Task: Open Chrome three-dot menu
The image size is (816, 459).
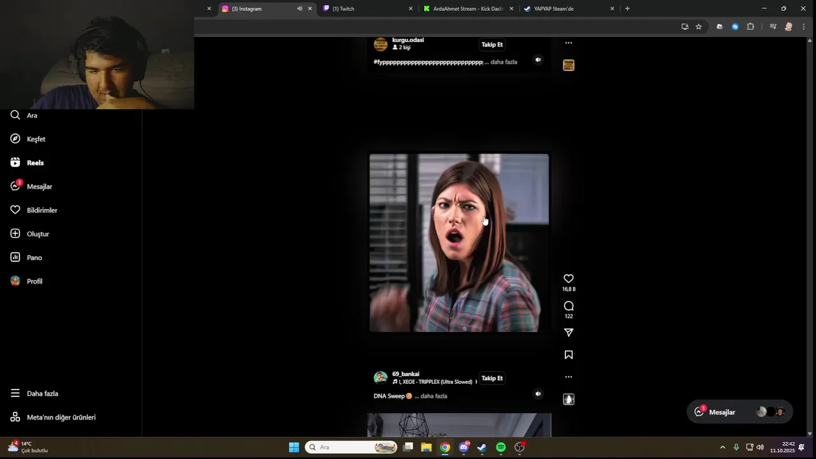Action: point(804,27)
